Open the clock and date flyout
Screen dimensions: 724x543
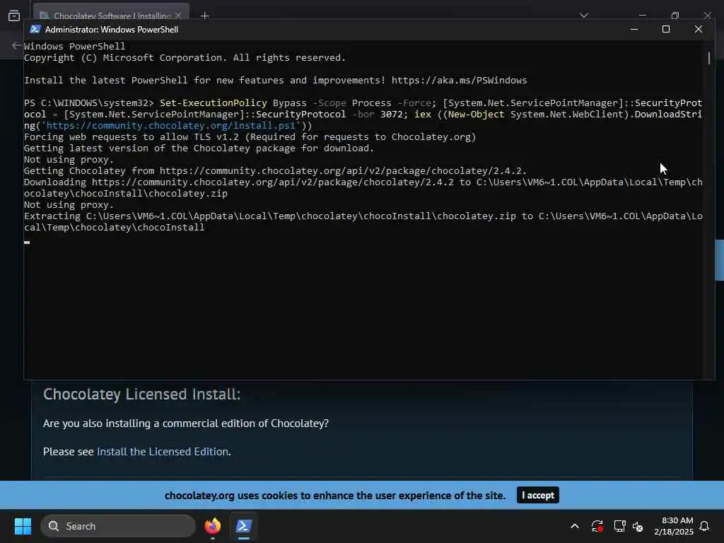pos(674,526)
